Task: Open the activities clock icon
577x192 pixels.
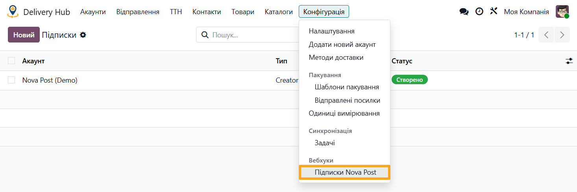Action: (x=479, y=12)
